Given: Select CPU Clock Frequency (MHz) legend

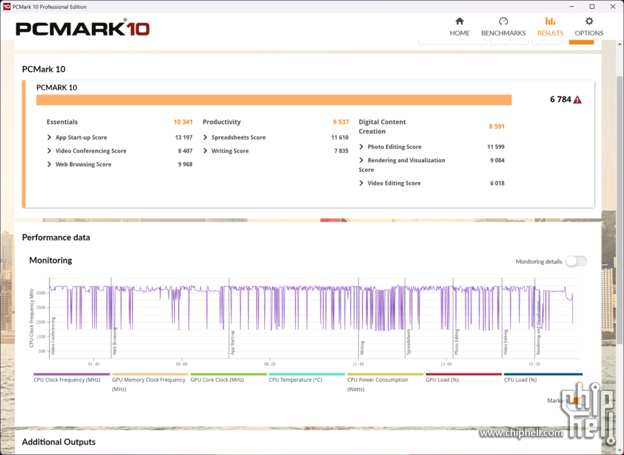Looking at the screenshot, I should point(71,378).
